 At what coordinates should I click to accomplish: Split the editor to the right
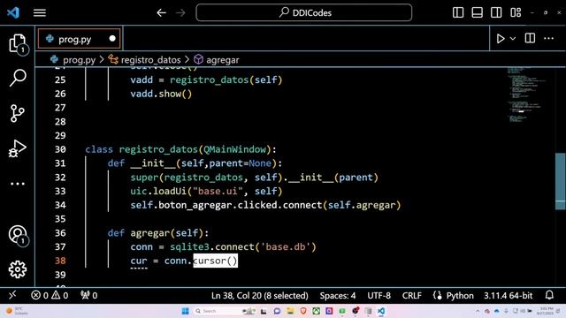pos(530,38)
